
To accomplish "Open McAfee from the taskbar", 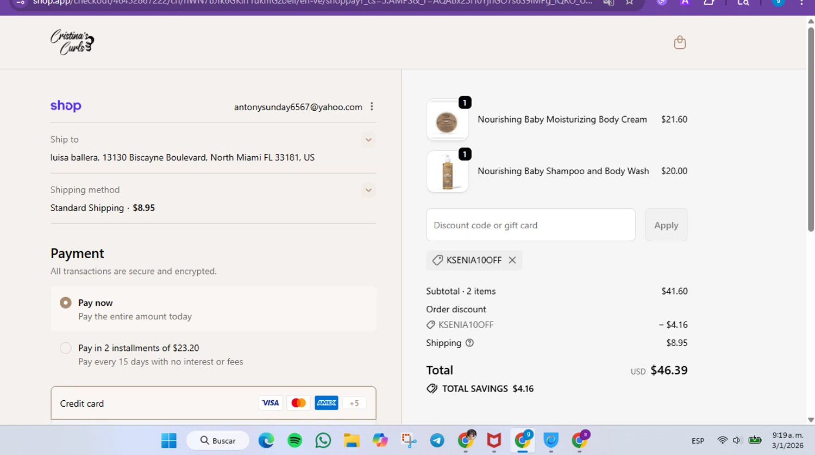I will point(493,440).
